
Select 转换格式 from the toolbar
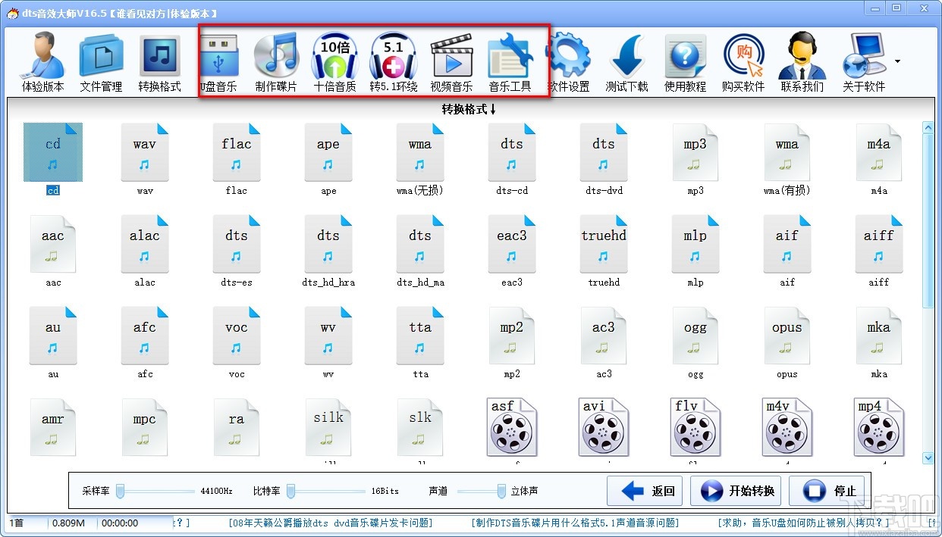pyautogui.click(x=160, y=61)
